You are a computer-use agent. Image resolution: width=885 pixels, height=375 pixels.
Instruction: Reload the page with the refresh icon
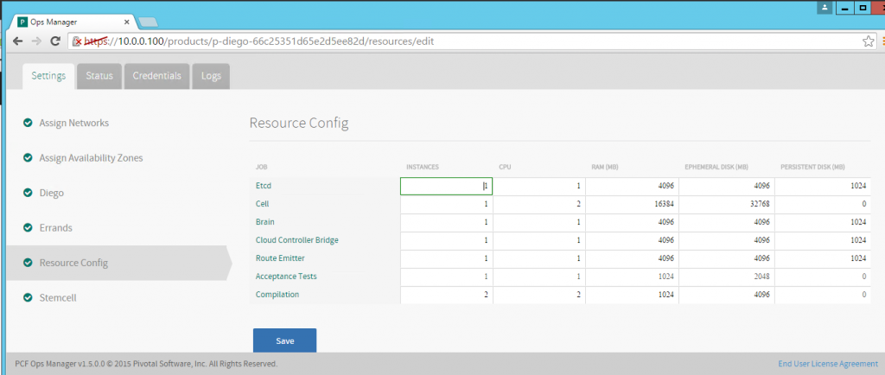[x=55, y=41]
